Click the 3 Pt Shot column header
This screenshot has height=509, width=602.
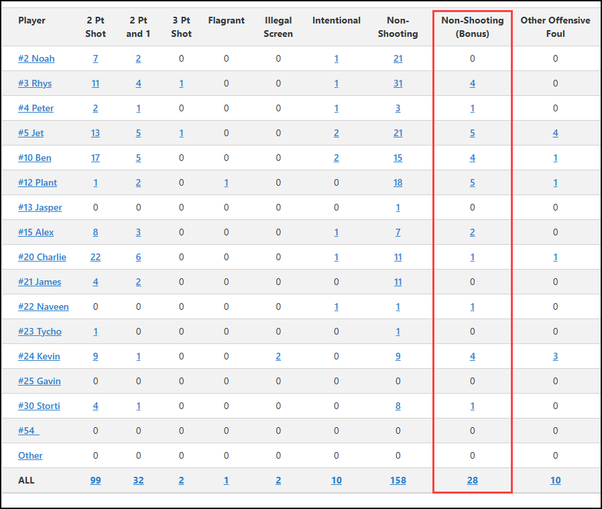181,27
